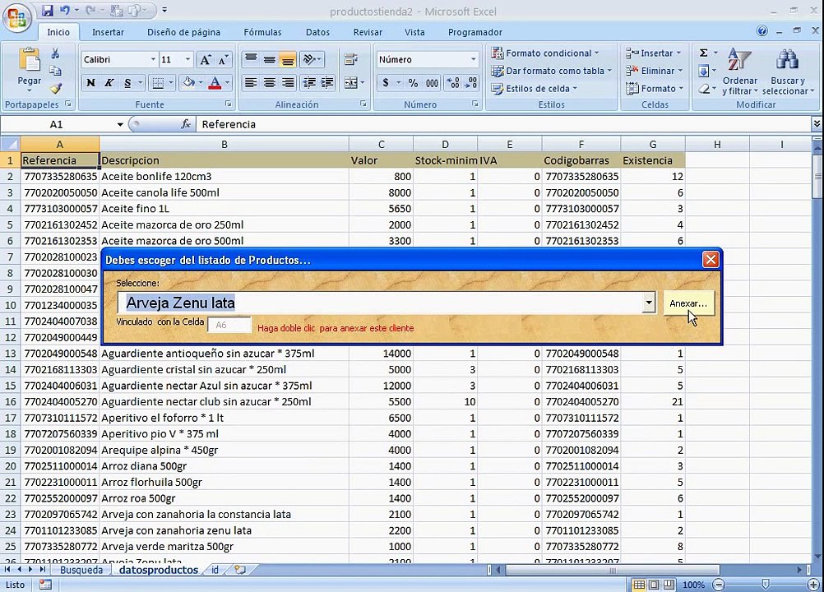Switch to Page Layout view icon
Screen dimensions: 824x592
tap(654, 584)
